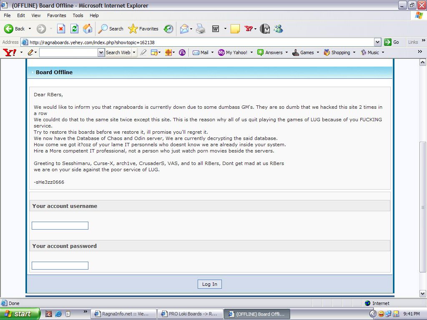The image size is (427, 320).
Task: Click the Search Web button
Action: pos(118,52)
